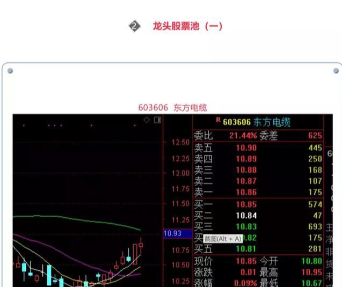Select 卖四 price 10.89
This screenshot has height=287, width=342.
[246, 159]
